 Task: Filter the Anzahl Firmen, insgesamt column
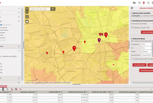(x=137, y=92)
